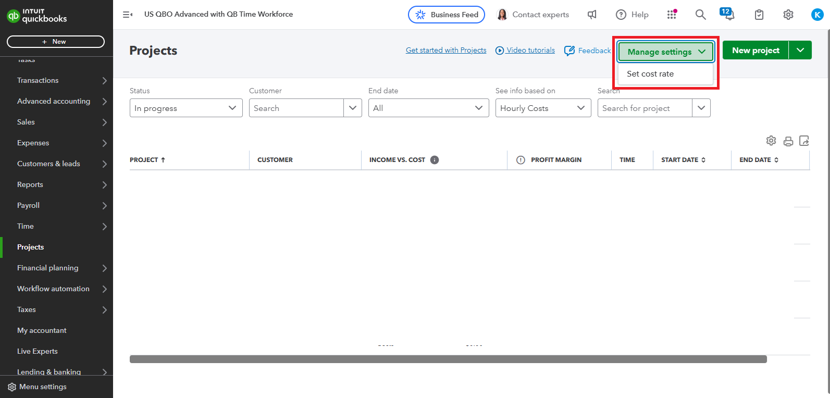Image resolution: width=830 pixels, height=398 pixels.
Task: Open the Feedback link
Action: 594,51
